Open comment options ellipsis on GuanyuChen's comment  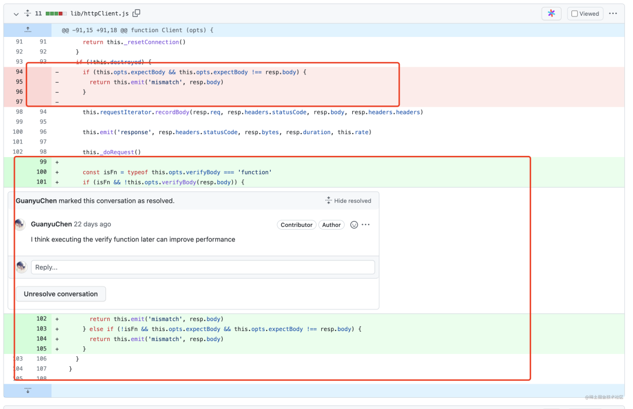tap(366, 225)
